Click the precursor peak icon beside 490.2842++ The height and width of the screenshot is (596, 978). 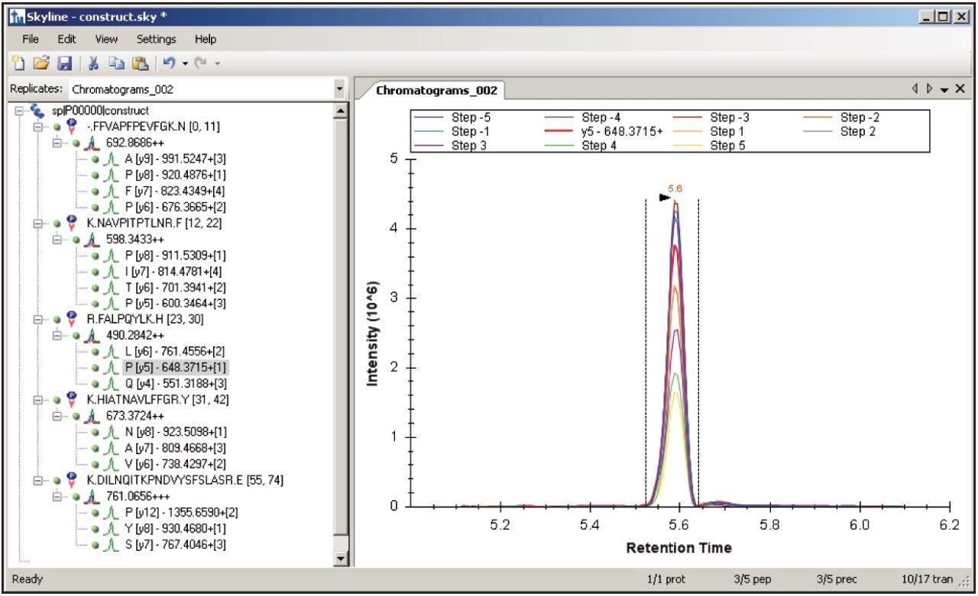click(x=92, y=335)
